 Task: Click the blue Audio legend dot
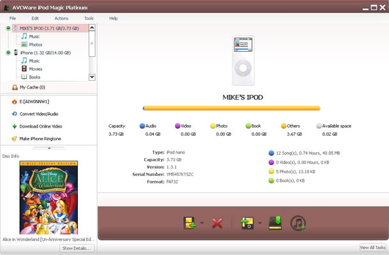point(142,126)
